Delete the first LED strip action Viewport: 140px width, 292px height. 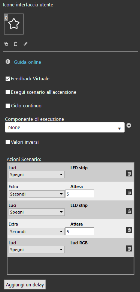click(x=129, y=174)
